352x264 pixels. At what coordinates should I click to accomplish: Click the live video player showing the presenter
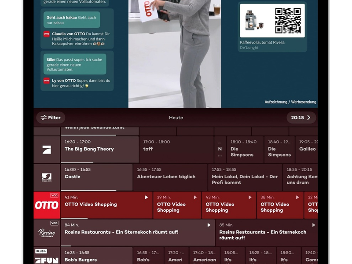174,53
